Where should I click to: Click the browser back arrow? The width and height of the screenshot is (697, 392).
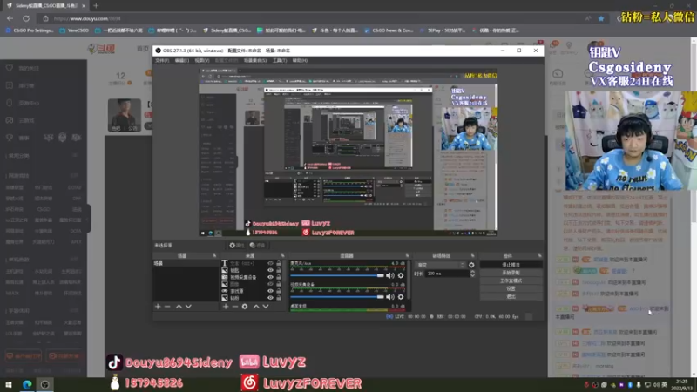tap(10, 18)
